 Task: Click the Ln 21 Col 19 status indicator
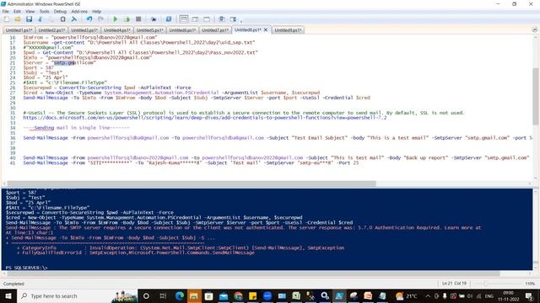(x=454, y=284)
